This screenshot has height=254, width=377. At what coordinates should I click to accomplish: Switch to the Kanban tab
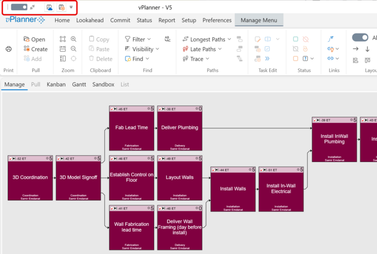[x=56, y=84]
